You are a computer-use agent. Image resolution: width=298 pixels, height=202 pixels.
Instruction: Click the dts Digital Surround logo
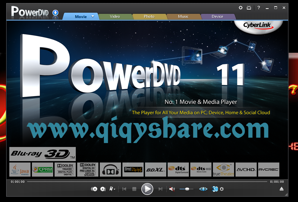coord(178,170)
